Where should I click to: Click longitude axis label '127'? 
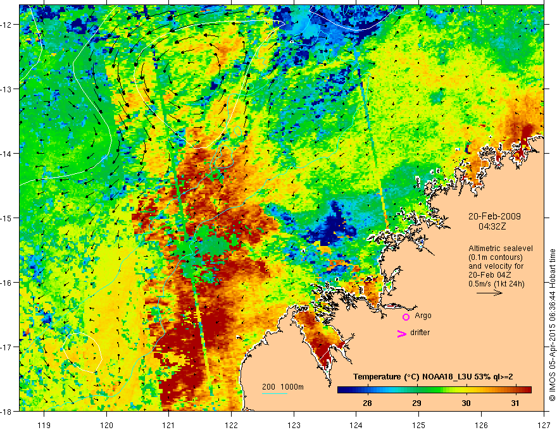click(x=544, y=425)
